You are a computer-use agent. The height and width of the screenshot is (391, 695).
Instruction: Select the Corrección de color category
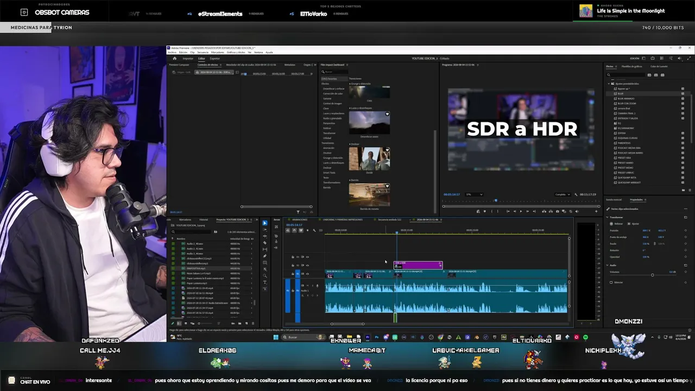pos(333,93)
